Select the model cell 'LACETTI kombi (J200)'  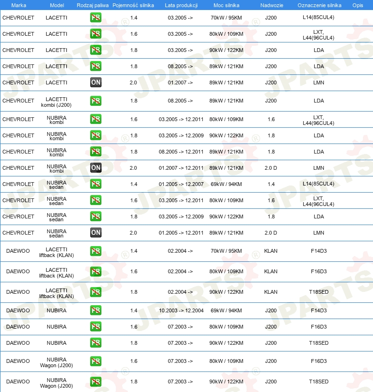click(56, 102)
